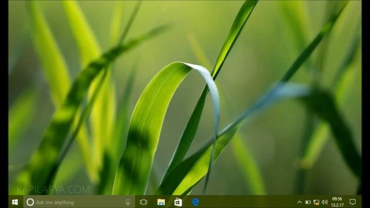Open Task View from the taskbar
The height and width of the screenshot is (208, 370).
click(143, 202)
